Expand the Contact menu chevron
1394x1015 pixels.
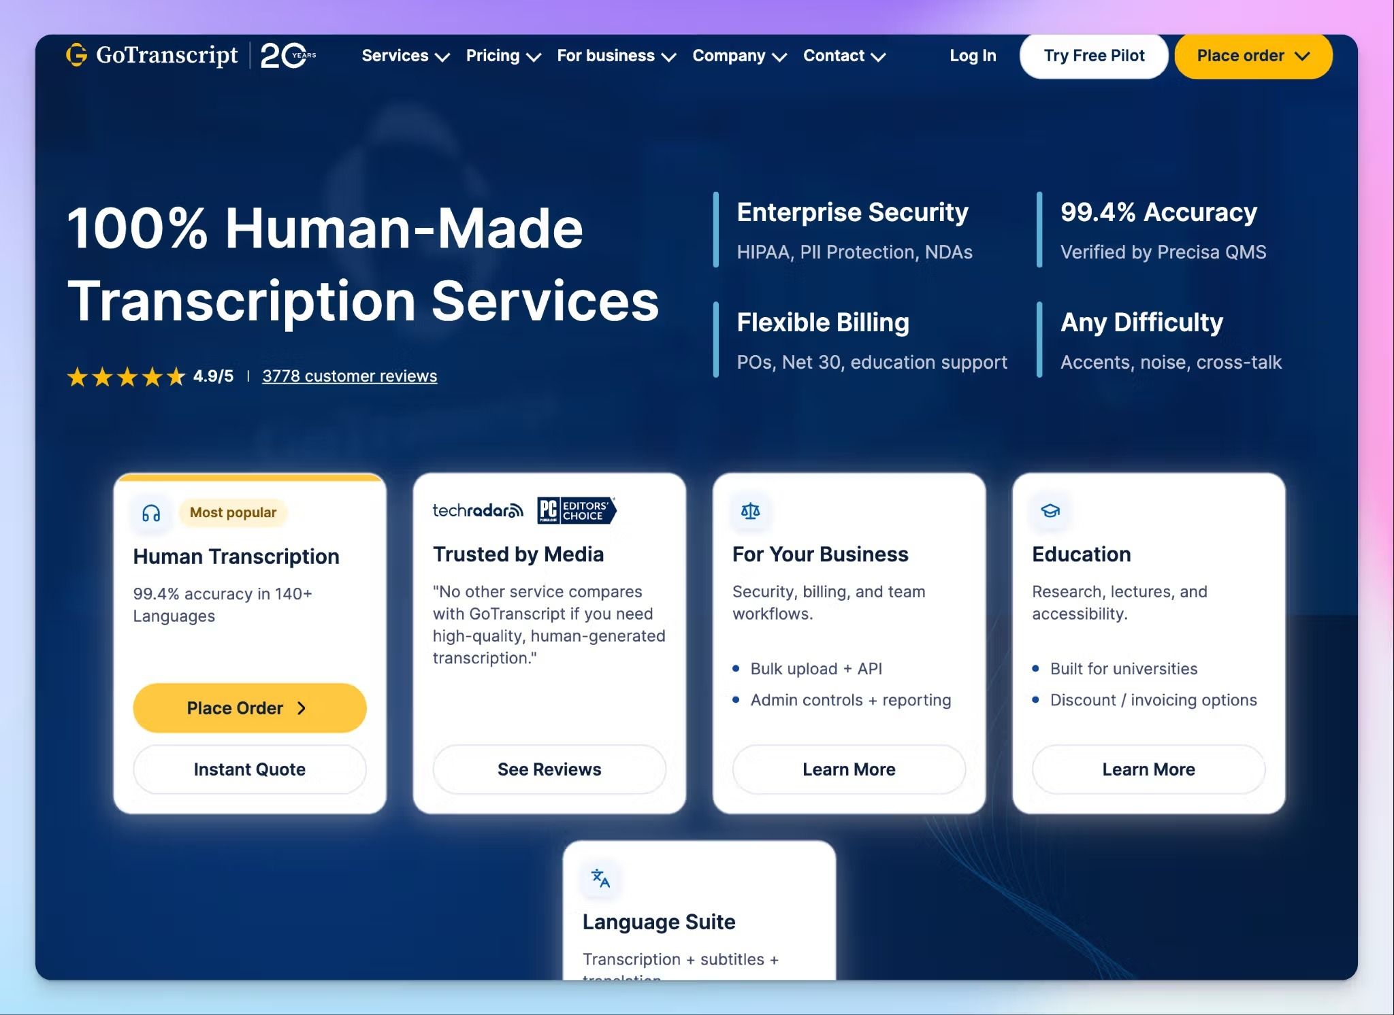tap(879, 57)
